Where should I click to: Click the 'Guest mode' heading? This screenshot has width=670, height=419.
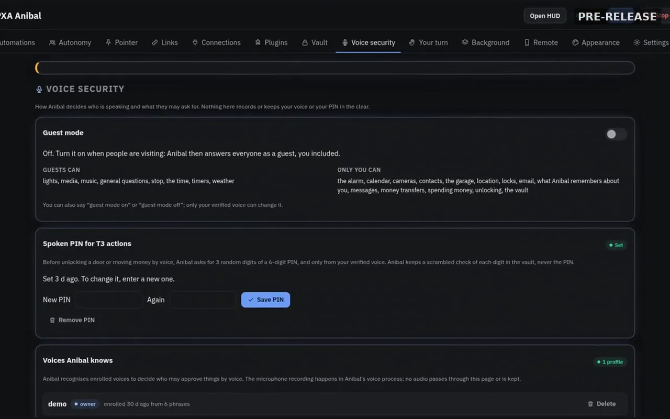(63, 133)
